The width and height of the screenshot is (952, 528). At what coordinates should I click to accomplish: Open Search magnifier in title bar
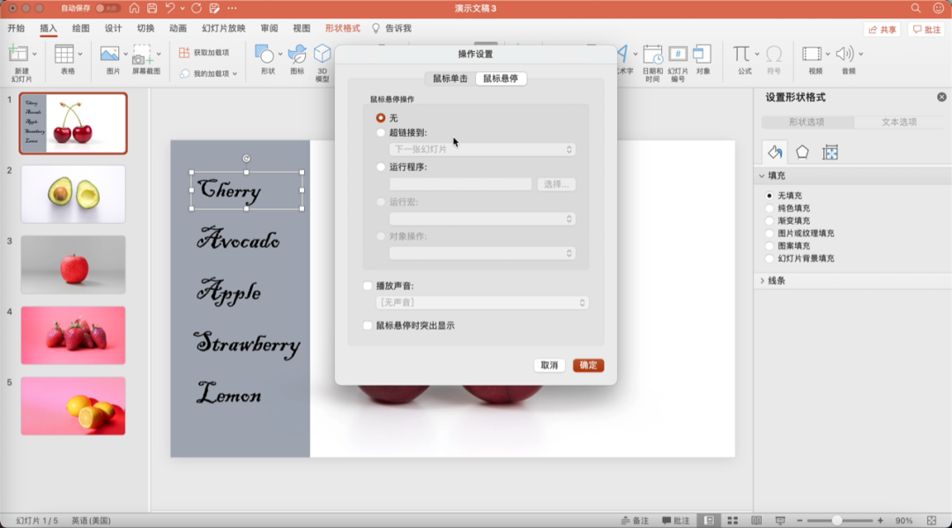tap(916, 9)
